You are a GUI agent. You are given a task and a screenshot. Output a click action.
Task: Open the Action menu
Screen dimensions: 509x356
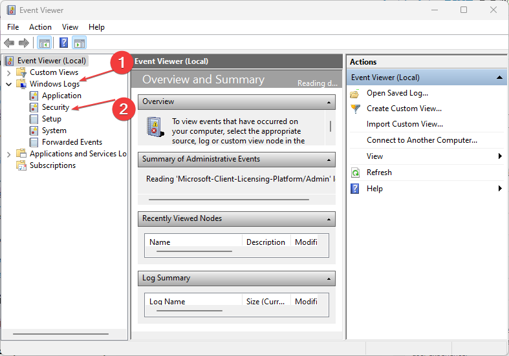40,27
